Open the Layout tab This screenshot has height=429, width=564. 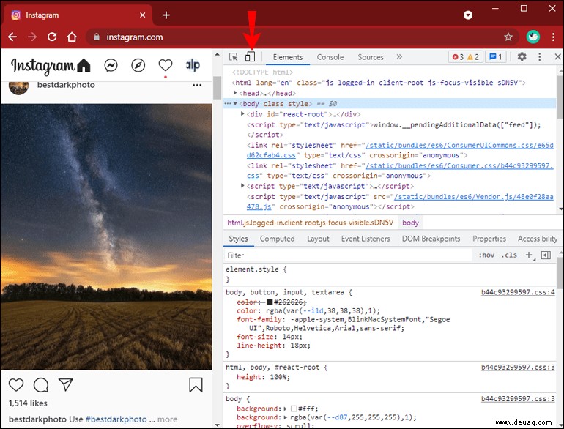click(318, 239)
